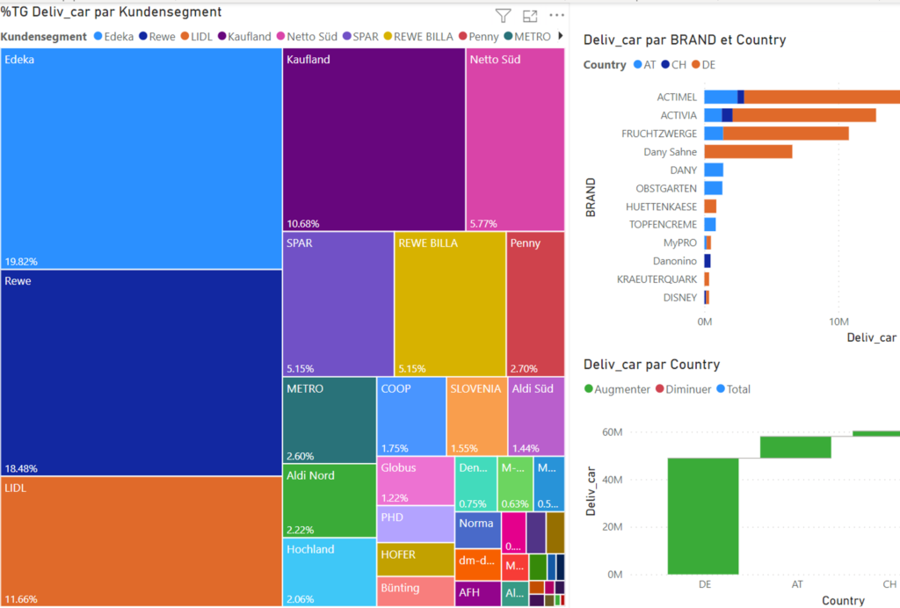Select Edeka in the Kundensegment legend

113,37
